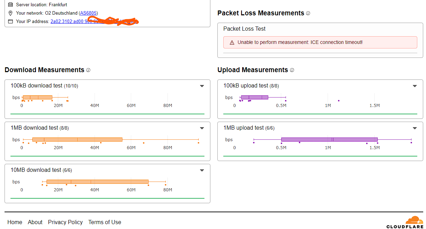The width and height of the screenshot is (426, 229).
Task: Click the Cloudflare logo
Action: tap(405, 222)
